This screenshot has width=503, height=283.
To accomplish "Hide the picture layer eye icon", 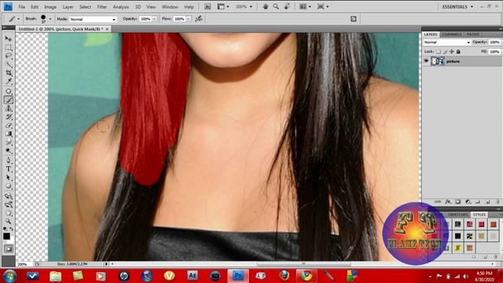I will tap(426, 61).
